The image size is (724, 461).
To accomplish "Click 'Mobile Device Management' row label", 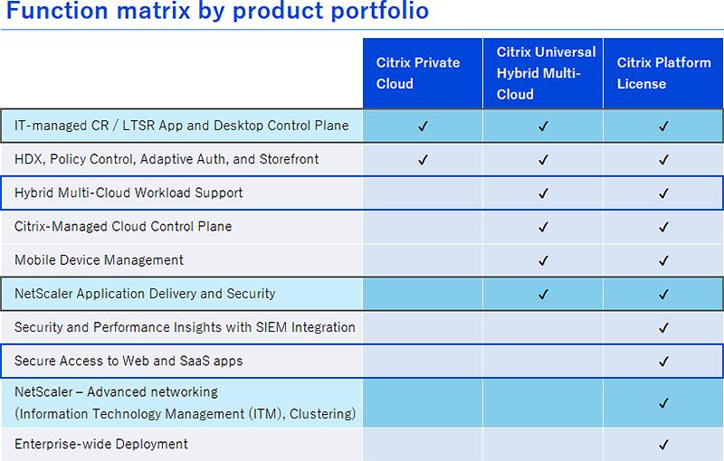I will pos(99,260).
